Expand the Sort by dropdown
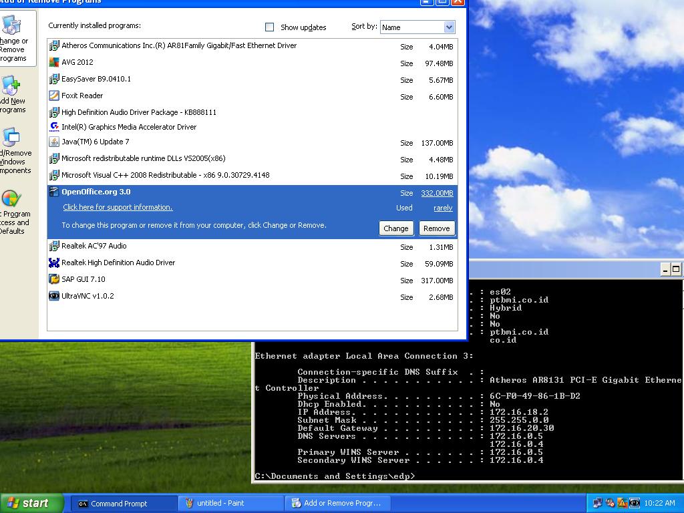Viewport: 684px width, 513px height. click(x=449, y=27)
